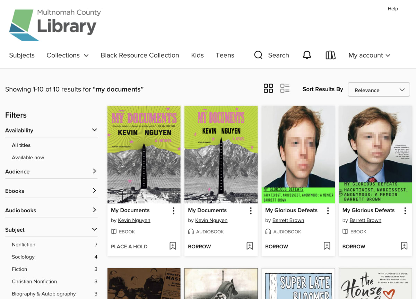This screenshot has height=299, width=416.
Task: Open Kevin Nguyen author link on audiobook card
Action: tap(211, 220)
